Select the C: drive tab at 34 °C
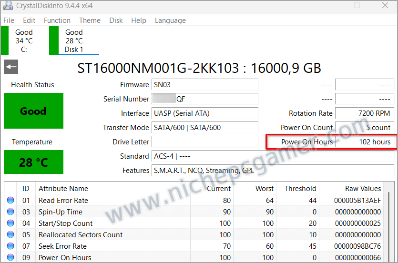The image size is (398, 263). 24,40
